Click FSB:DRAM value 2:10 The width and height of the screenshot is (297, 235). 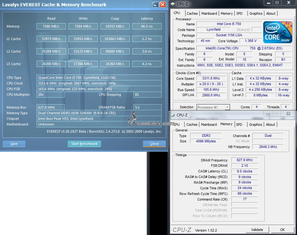pos(244,166)
